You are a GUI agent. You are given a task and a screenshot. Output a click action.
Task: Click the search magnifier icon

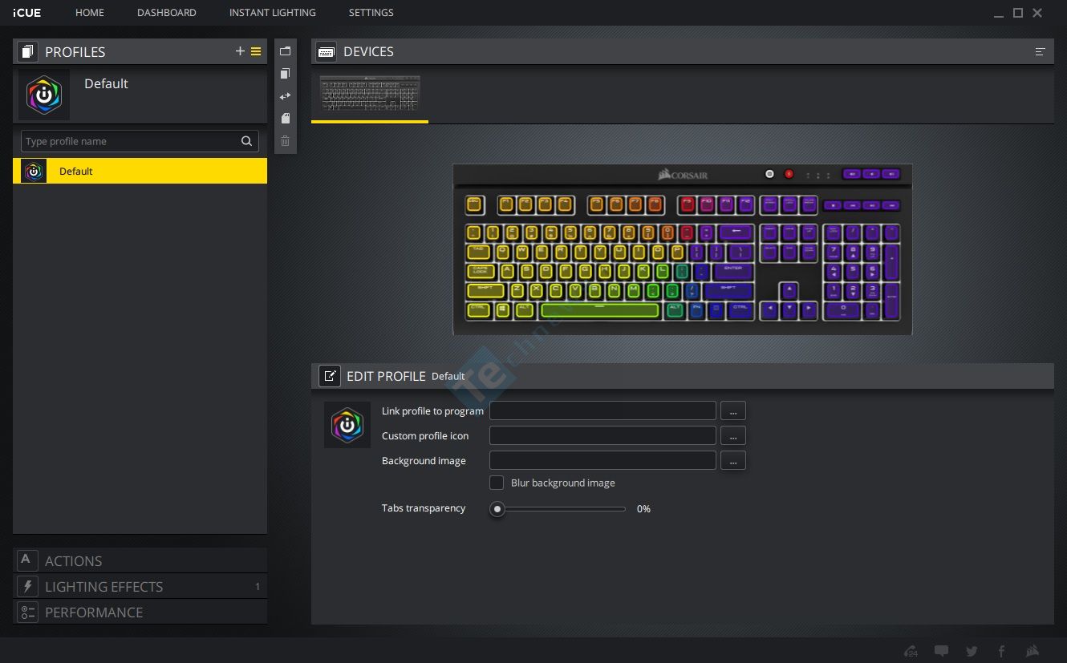pyautogui.click(x=246, y=141)
